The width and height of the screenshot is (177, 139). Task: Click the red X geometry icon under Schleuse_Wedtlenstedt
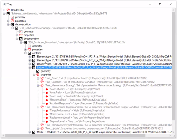click(x=12, y=17)
